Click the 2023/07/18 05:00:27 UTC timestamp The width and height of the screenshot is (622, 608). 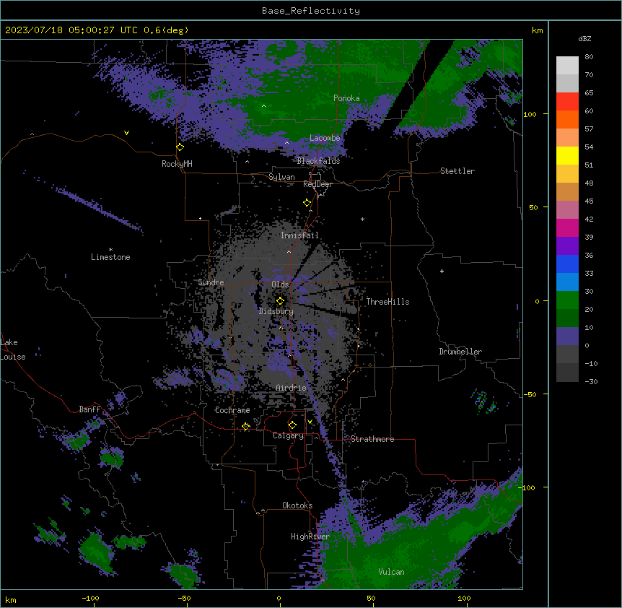[x=71, y=30]
